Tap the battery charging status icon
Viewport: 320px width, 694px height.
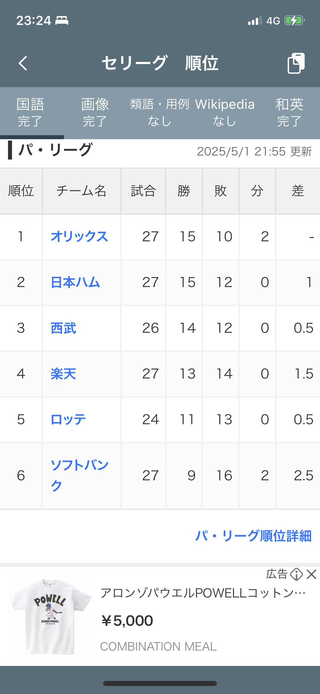[x=294, y=21]
